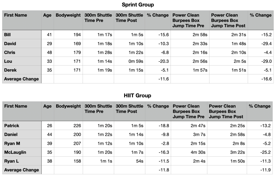Screen dimensions: 275x177
Task: Click the Bodyweight header in HIIT Group table
Action: (x=68, y=106)
